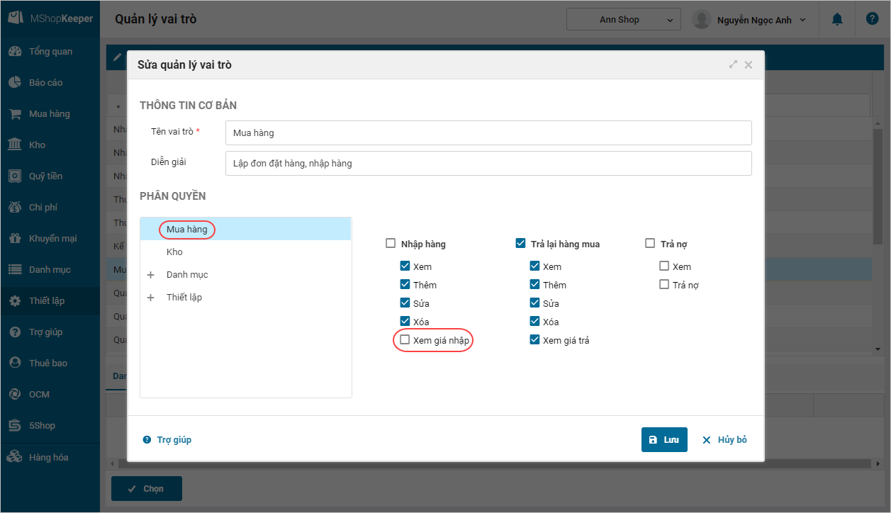Click the Kho warehouse icon in sidebar
This screenshot has height=513, width=891.
click(x=14, y=145)
